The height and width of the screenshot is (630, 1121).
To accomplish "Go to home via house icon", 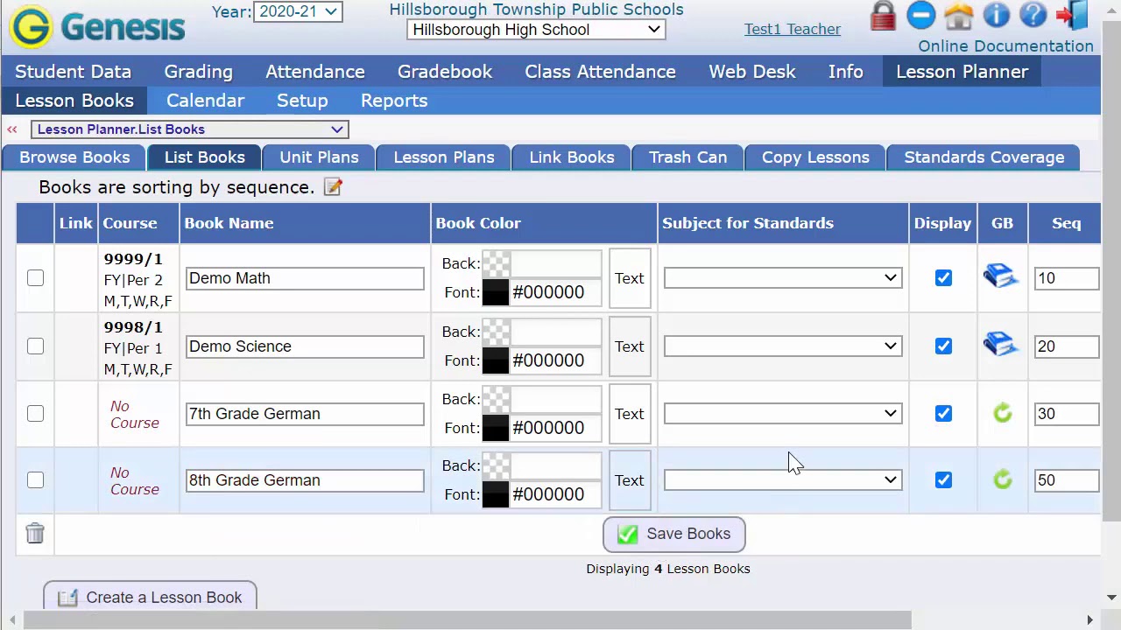I will click(959, 15).
